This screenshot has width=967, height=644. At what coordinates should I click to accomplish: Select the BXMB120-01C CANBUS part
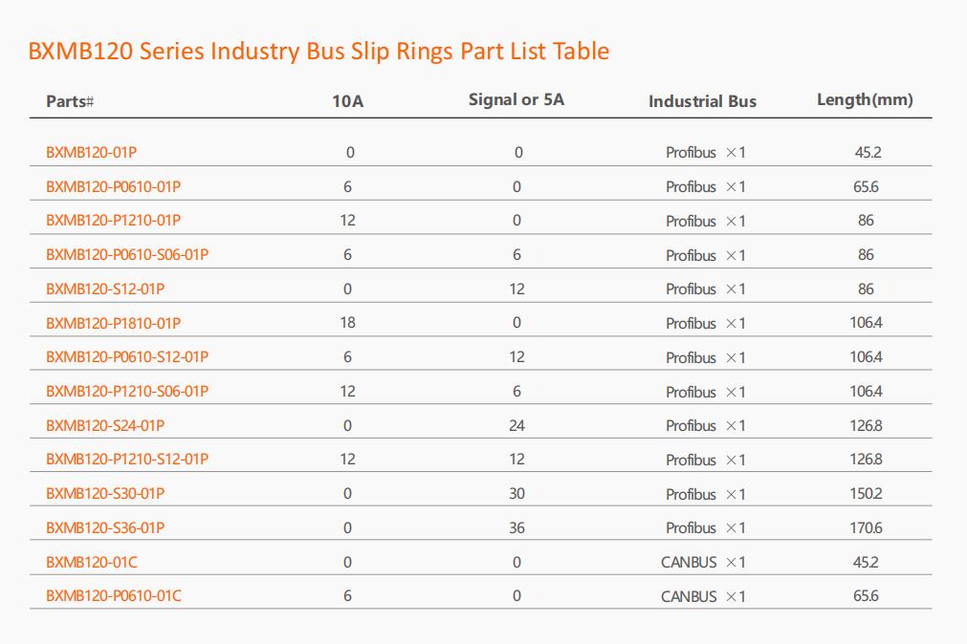pyautogui.click(x=92, y=562)
